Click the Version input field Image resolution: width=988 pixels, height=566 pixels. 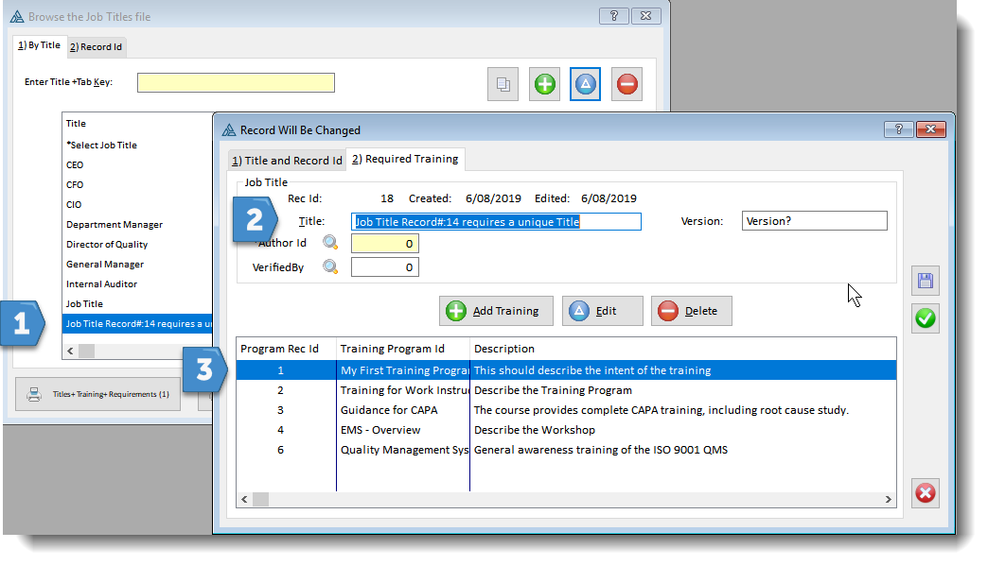click(814, 221)
